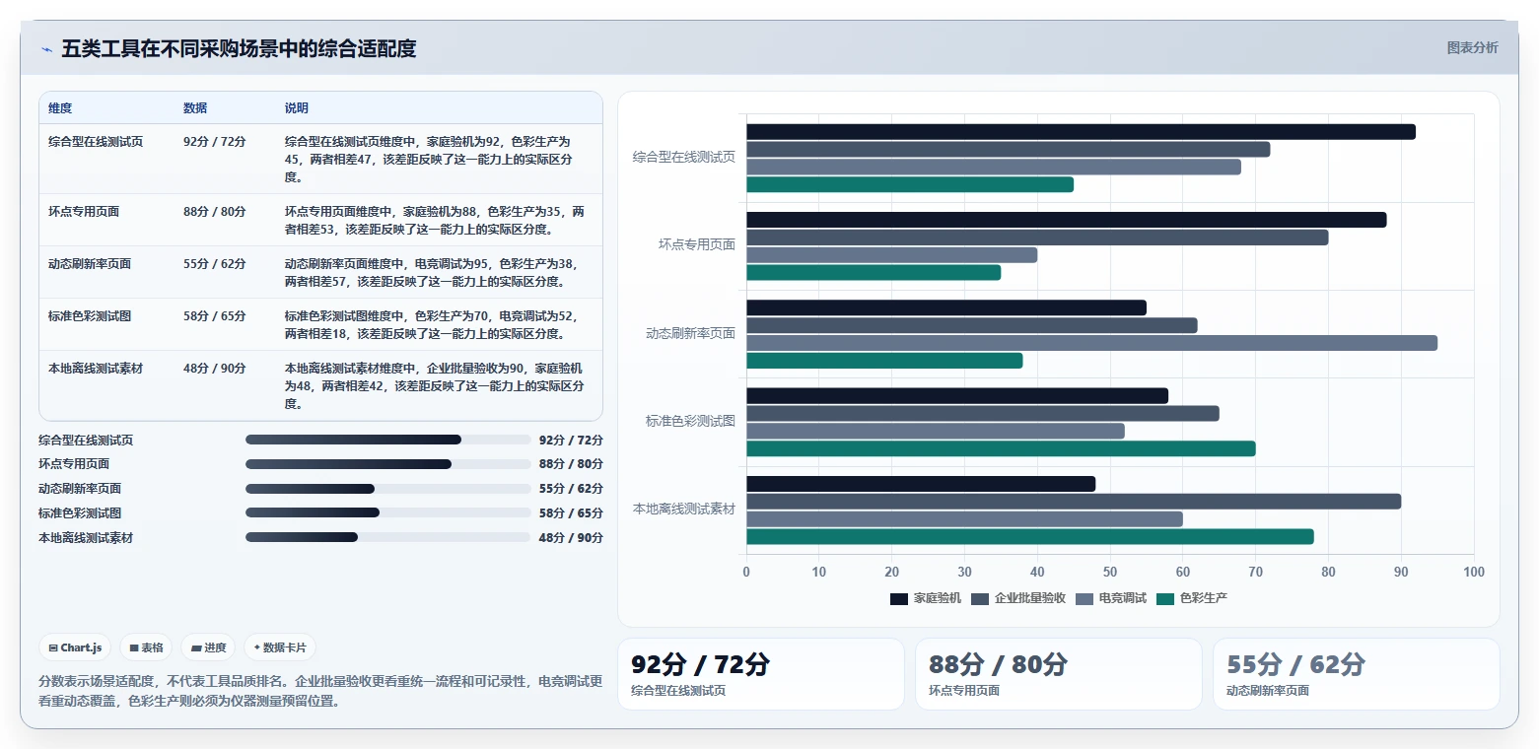Image resolution: width=1539 pixels, height=749 pixels.
Task: Select the 表格 tag chip
Action: click(146, 647)
